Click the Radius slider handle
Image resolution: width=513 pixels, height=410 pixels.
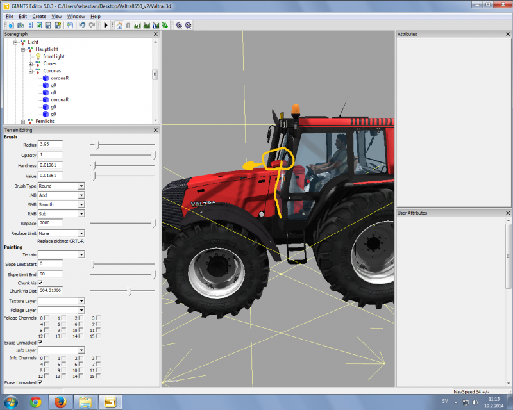98,145
